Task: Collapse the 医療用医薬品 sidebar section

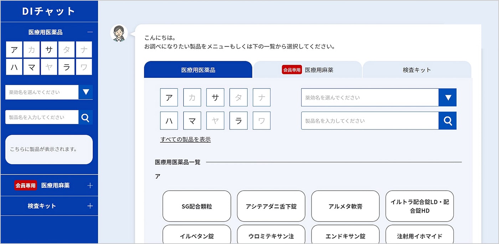Action: pyautogui.click(x=90, y=32)
